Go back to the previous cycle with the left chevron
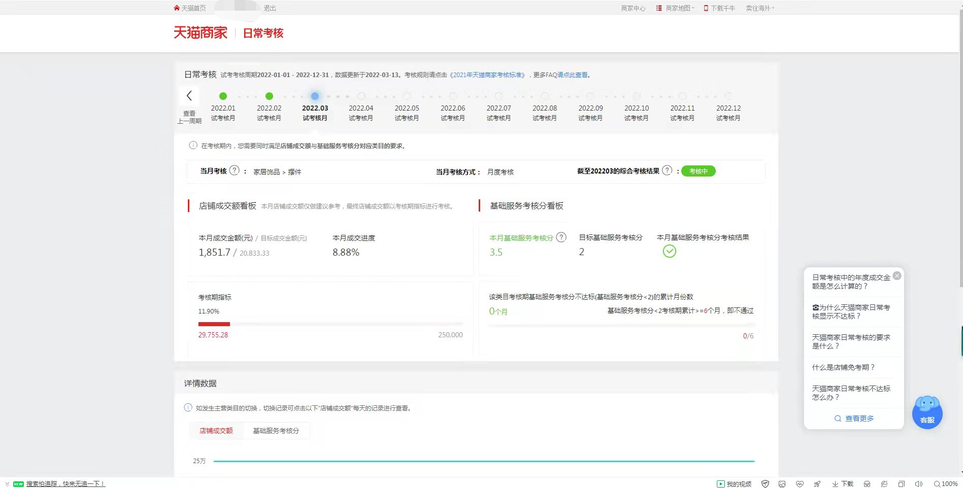This screenshot has width=963, height=488. coord(189,95)
